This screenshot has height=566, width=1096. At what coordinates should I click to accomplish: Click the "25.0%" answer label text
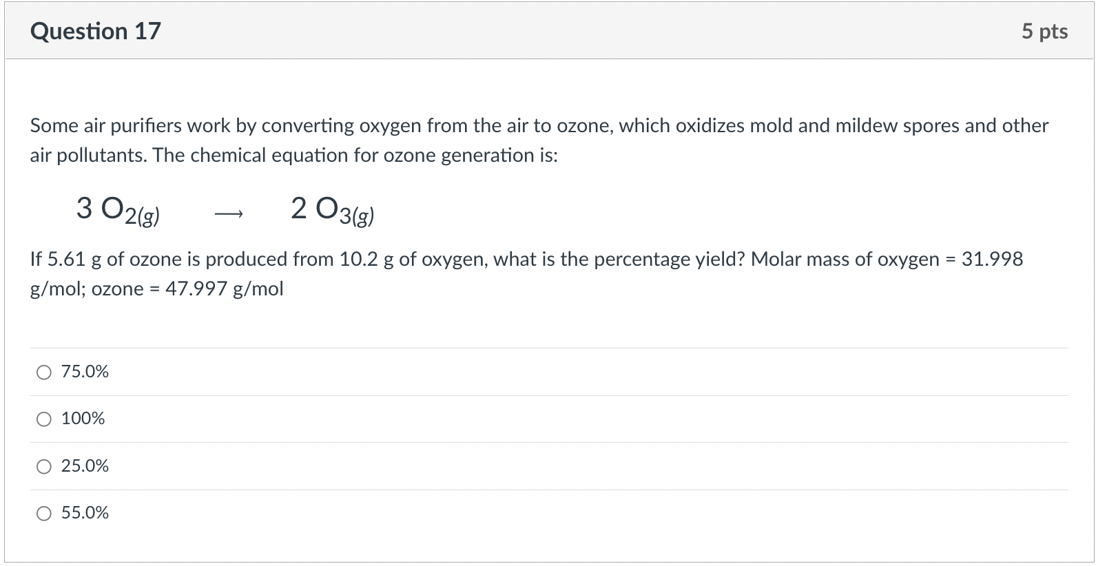tap(85, 466)
